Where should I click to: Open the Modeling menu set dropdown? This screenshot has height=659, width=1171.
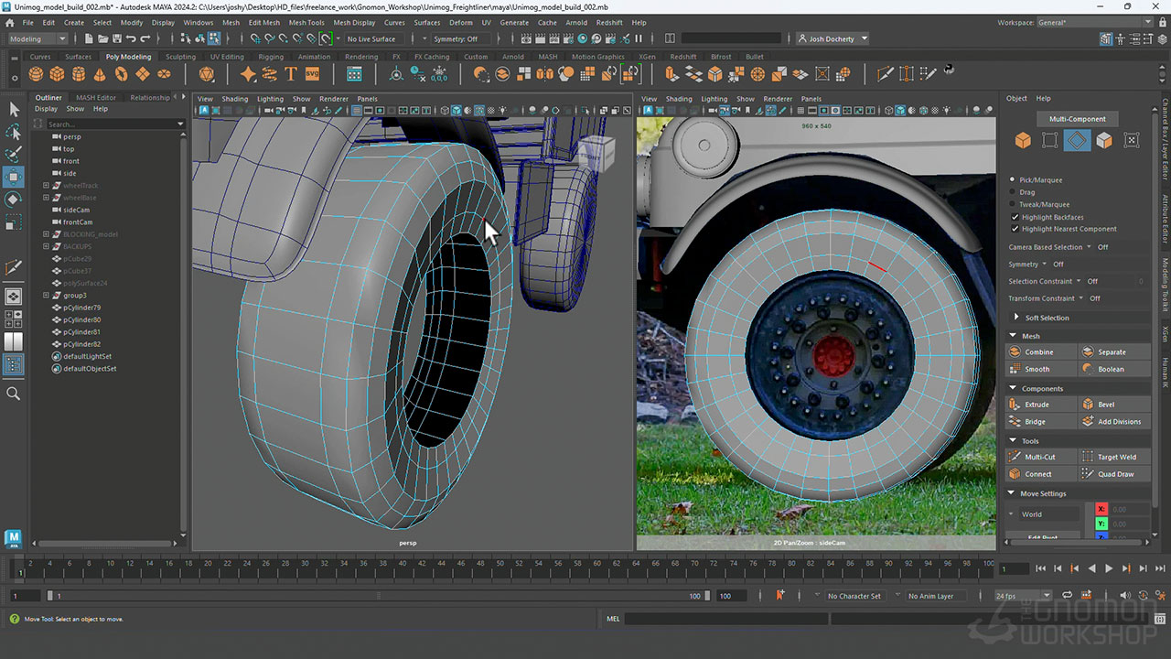[38, 38]
